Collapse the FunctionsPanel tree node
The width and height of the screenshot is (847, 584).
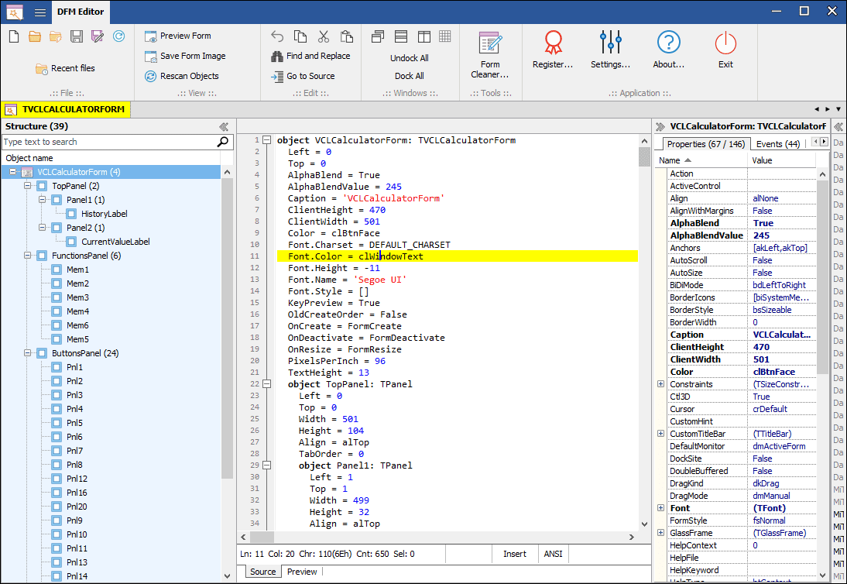(28, 256)
